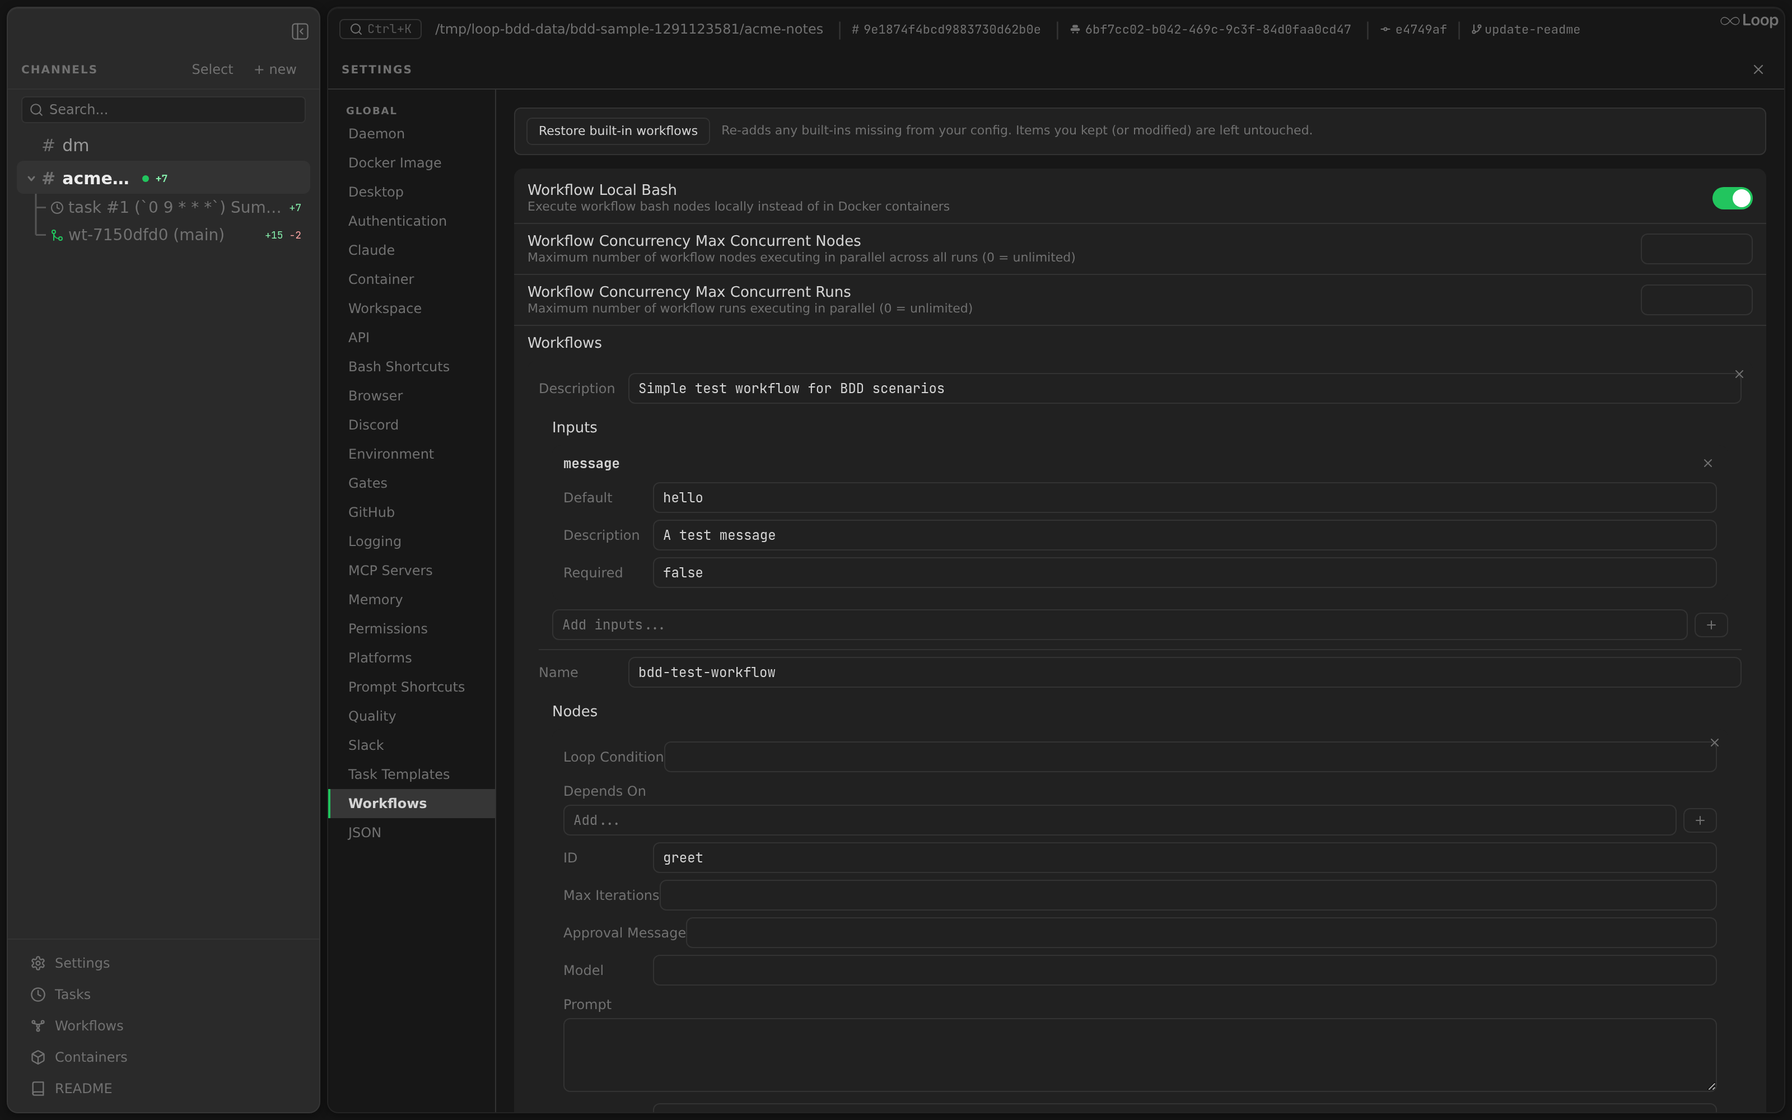
Task: Click the 6bf7cc02 session ID label
Action: [x=1211, y=30]
